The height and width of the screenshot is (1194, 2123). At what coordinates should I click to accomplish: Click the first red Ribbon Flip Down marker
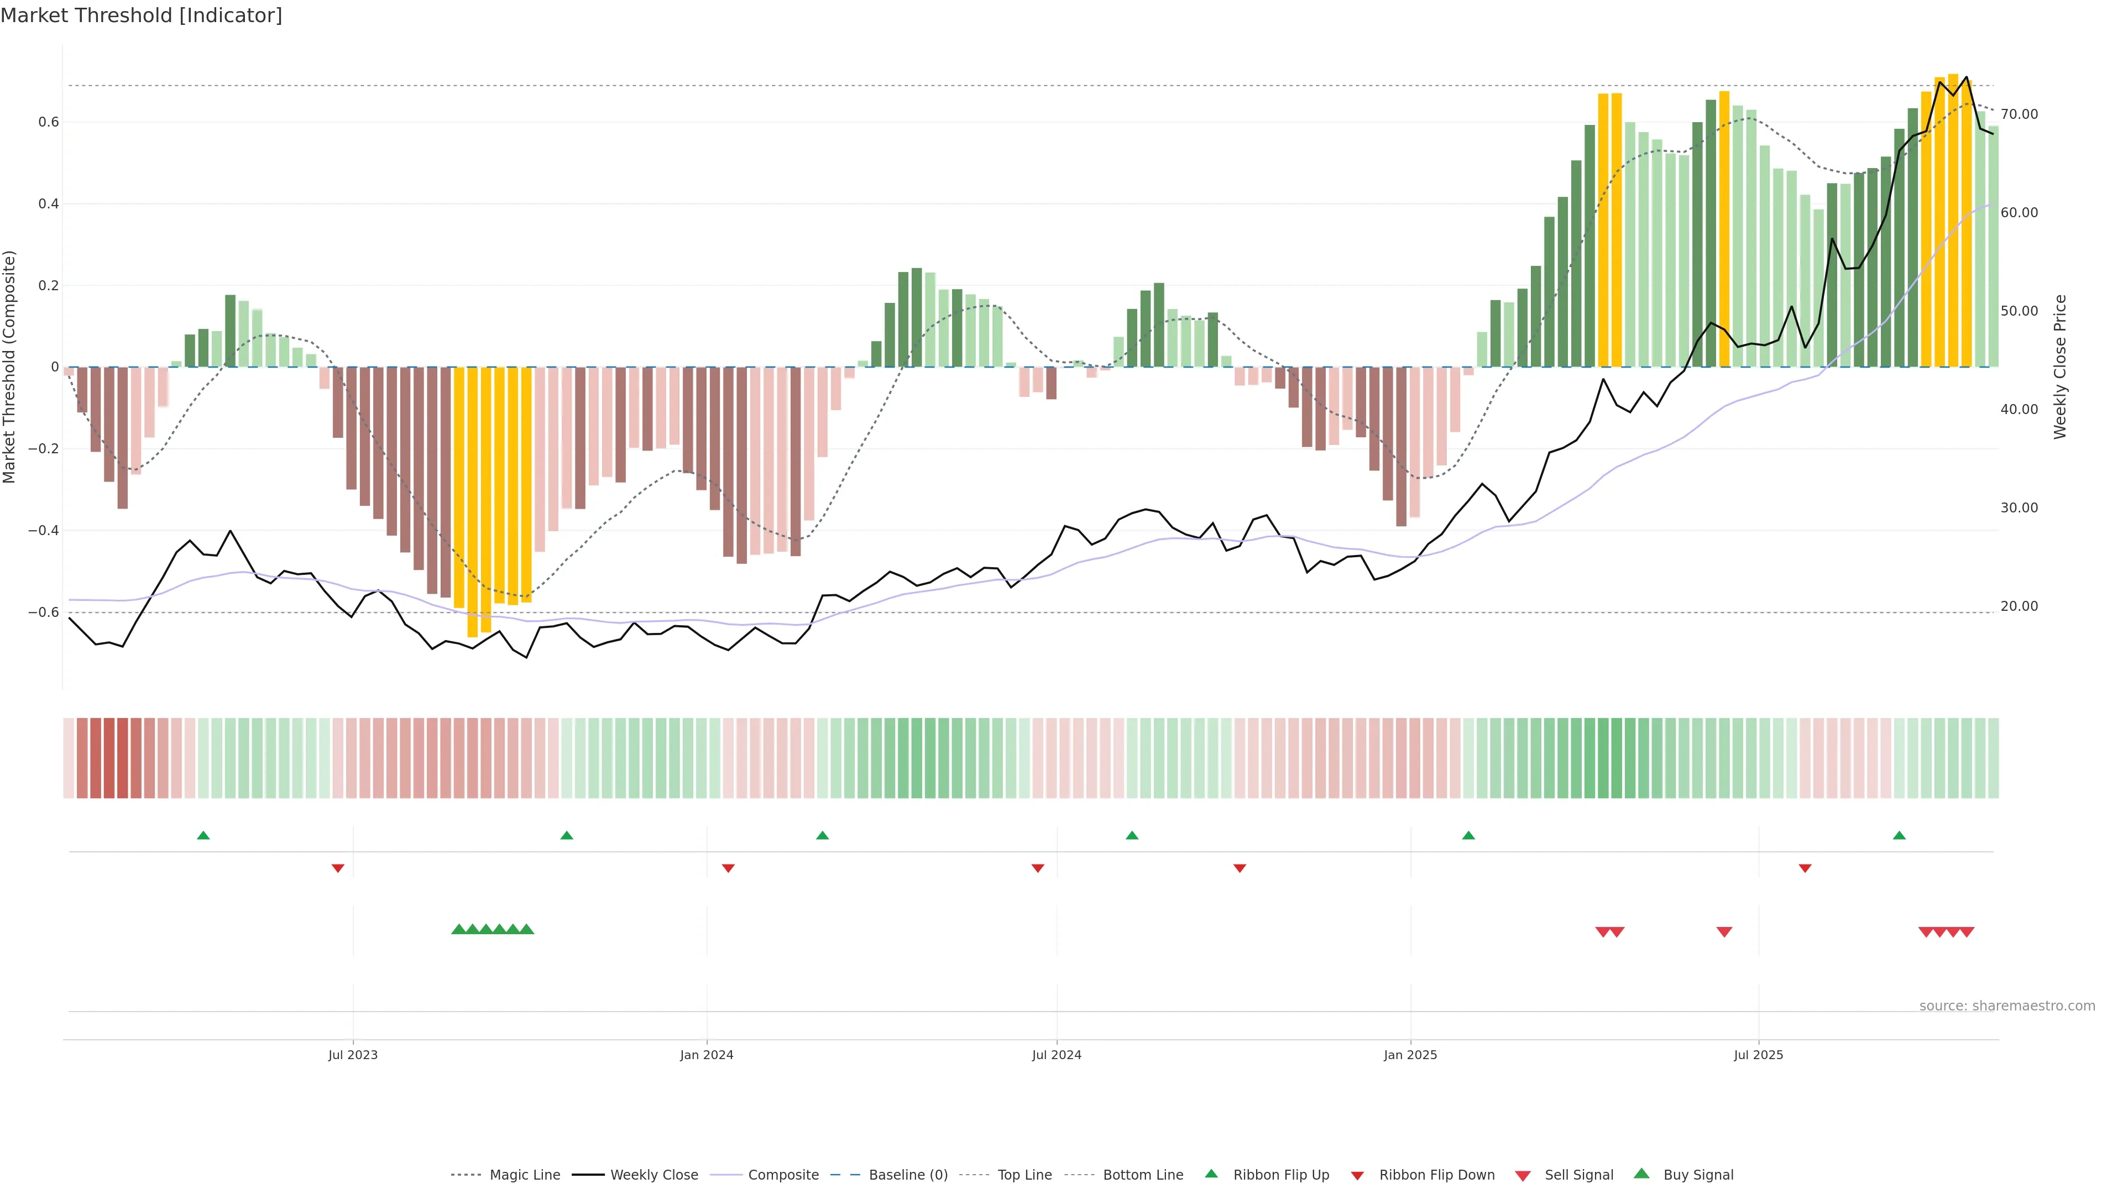(338, 868)
